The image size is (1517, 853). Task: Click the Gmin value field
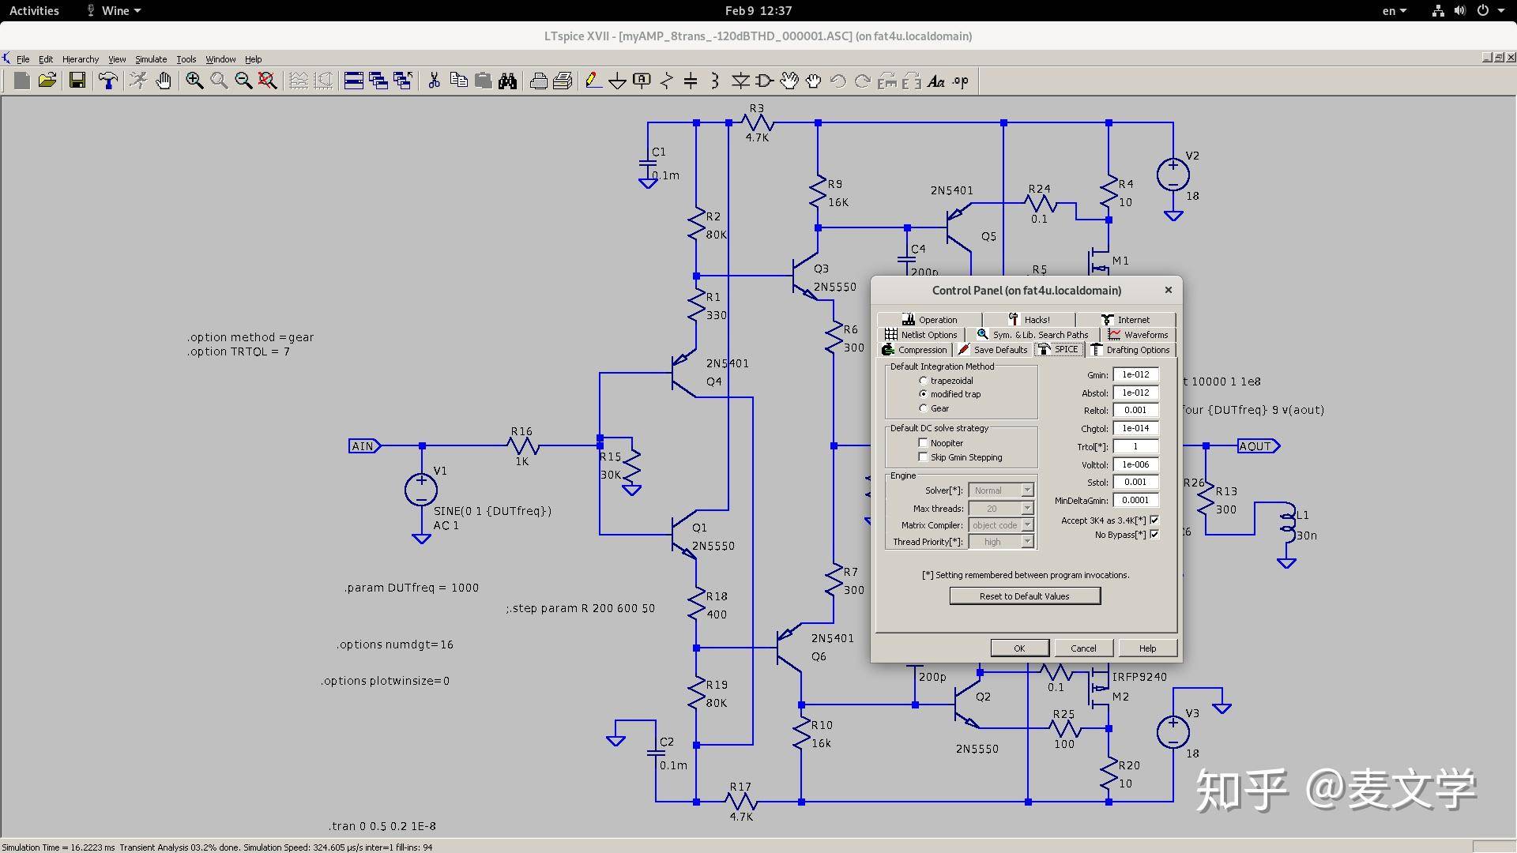click(1135, 374)
